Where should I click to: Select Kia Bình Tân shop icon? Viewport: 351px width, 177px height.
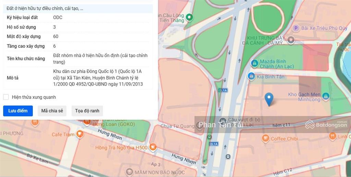click(251, 76)
